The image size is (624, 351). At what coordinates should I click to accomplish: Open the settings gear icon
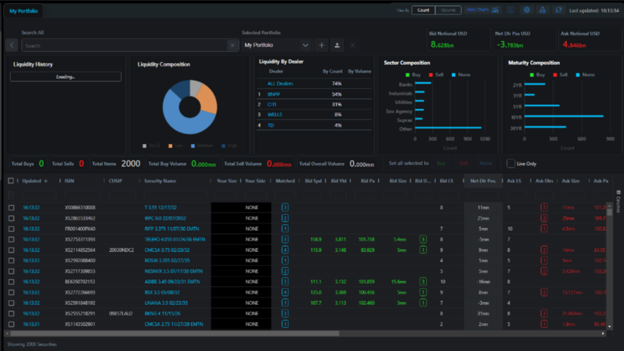coord(526,10)
